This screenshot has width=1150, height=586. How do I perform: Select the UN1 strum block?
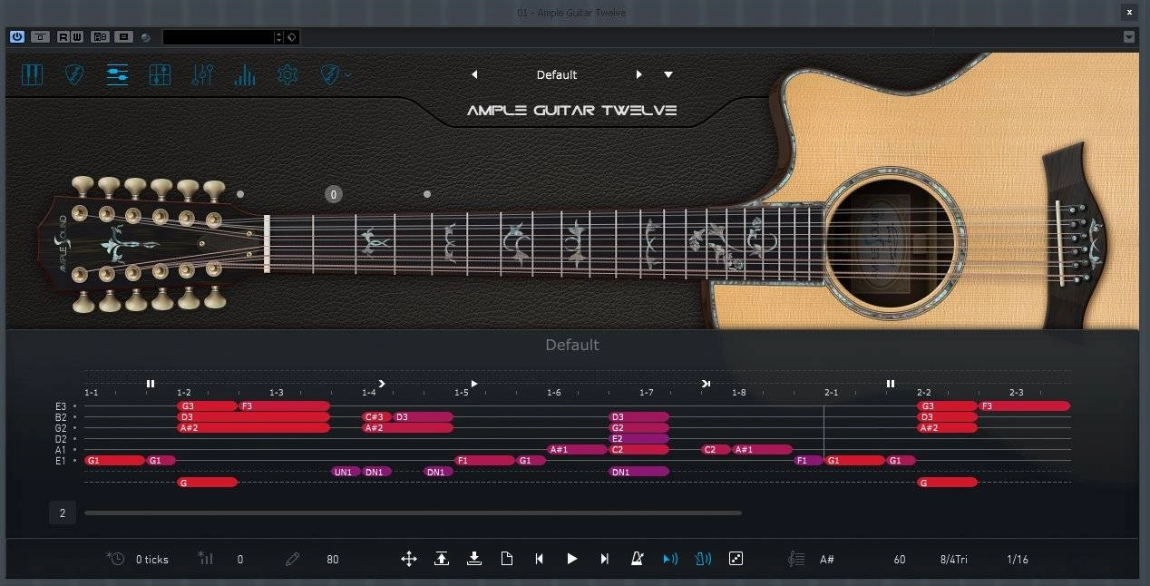(x=346, y=472)
